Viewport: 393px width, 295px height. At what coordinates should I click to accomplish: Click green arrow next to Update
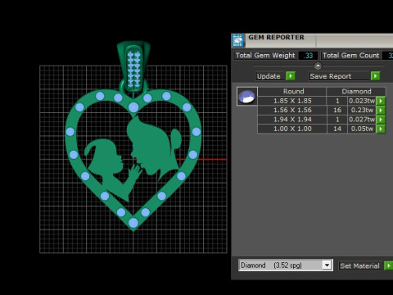[x=291, y=76]
